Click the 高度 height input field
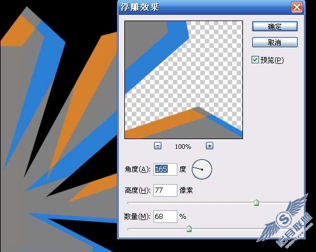This screenshot has height=252, width=316. click(165, 190)
